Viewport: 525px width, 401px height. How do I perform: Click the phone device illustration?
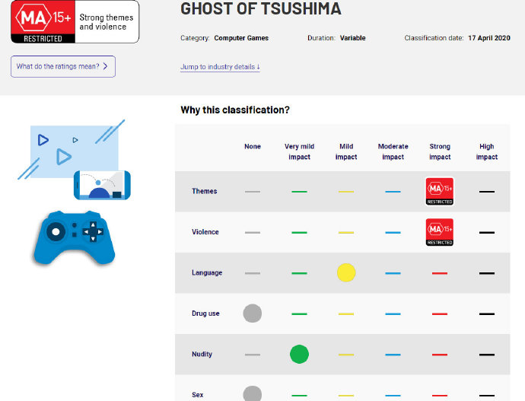click(x=102, y=185)
